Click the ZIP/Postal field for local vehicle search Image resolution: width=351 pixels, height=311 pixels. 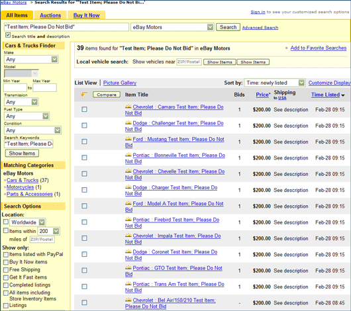coord(189,62)
